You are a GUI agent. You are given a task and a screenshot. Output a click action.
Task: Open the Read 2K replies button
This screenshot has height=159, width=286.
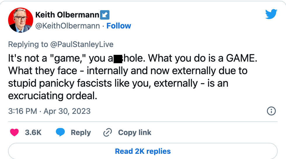(143, 151)
